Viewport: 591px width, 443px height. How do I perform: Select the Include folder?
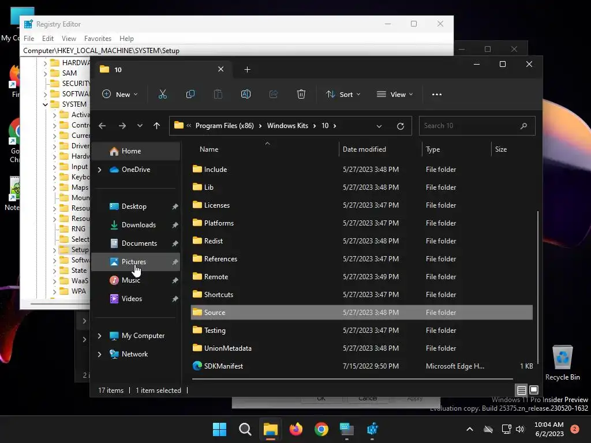pos(362,170)
